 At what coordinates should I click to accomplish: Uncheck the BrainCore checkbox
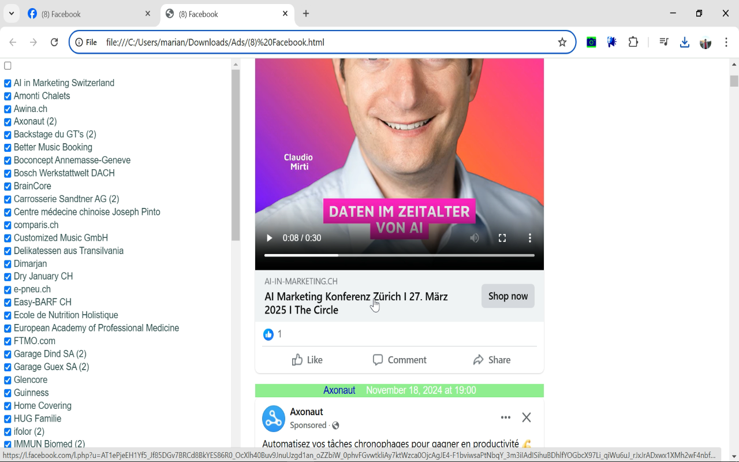(x=8, y=187)
